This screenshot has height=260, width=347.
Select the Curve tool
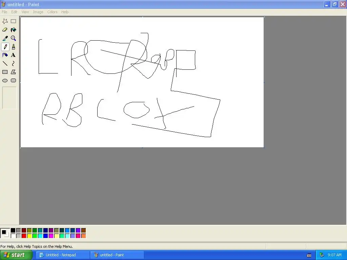[14, 64]
